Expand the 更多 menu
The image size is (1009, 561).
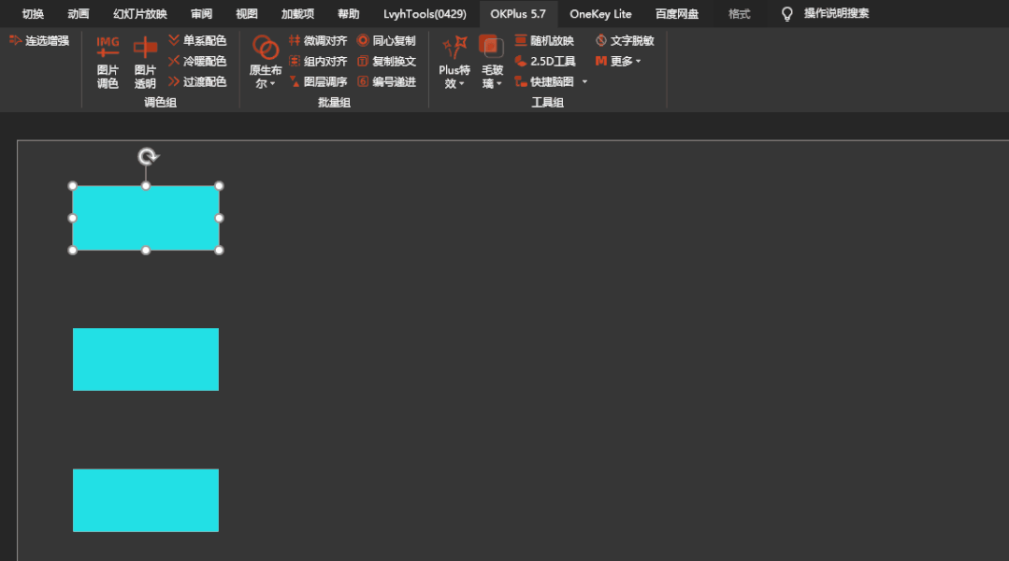[618, 61]
